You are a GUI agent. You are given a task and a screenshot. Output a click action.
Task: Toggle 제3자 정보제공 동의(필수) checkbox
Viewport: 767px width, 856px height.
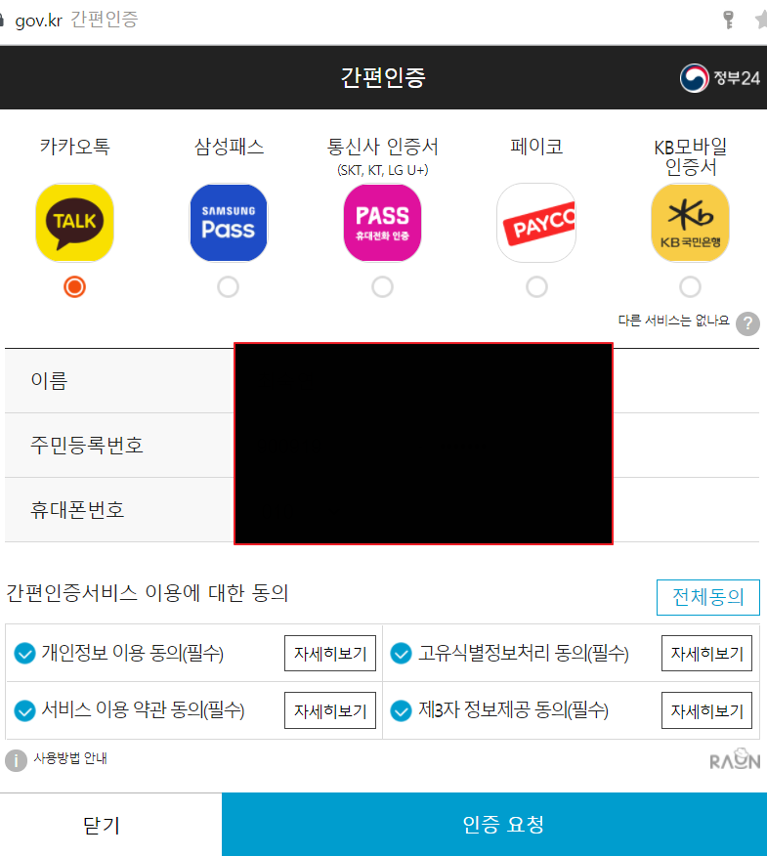coord(402,710)
